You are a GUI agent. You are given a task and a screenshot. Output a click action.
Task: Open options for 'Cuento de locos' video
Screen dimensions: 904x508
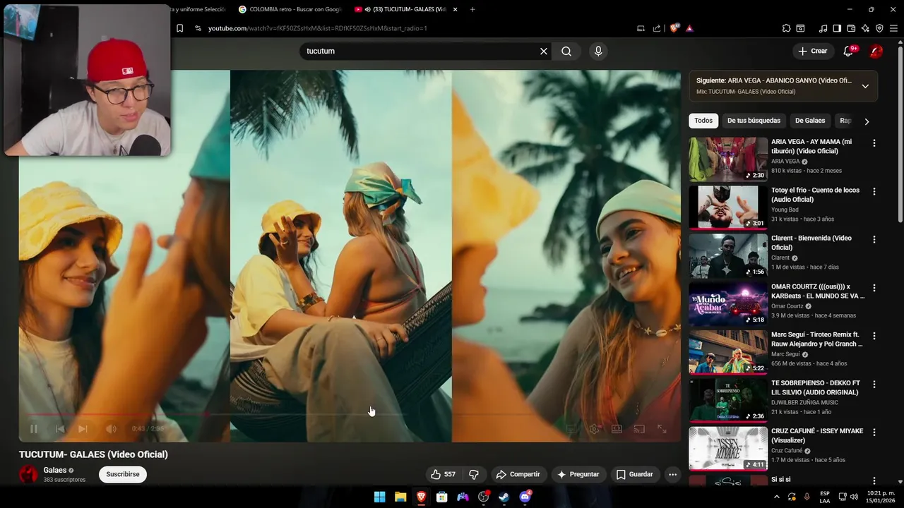pyautogui.click(x=874, y=191)
